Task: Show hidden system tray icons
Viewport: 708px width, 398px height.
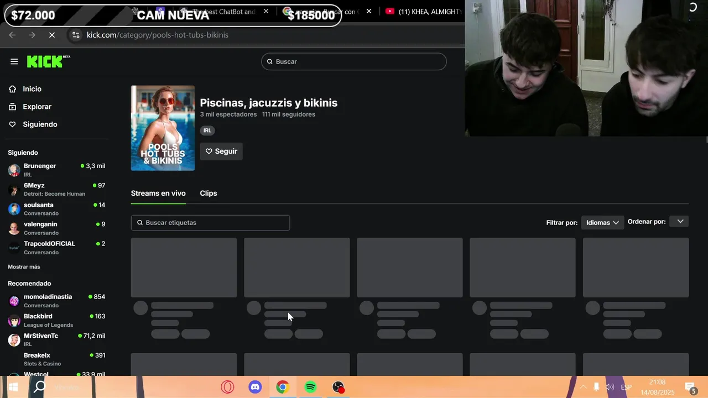Action: click(583, 387)
